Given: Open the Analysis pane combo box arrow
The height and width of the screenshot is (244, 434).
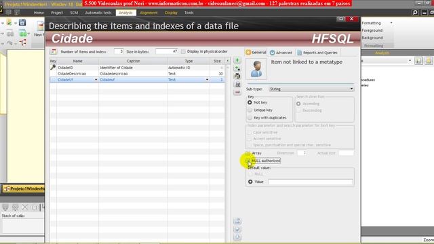Looking at the screenshot, I should tap(410, 61).
